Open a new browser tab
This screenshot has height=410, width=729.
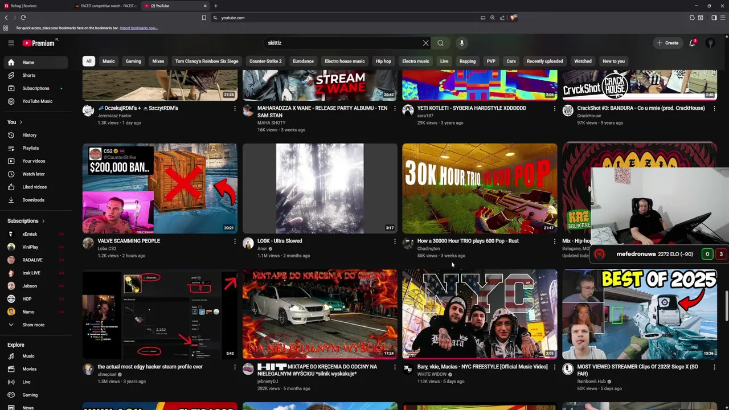click(216, 6)
